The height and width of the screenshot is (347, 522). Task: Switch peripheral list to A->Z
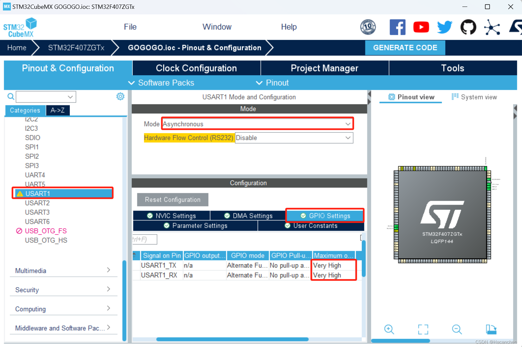pyautogui.click(x=58, y=110)
